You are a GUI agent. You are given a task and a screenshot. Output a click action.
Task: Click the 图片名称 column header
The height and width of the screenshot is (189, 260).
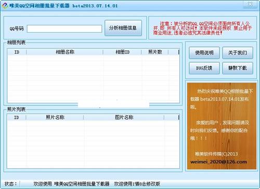tap(124, 117)
